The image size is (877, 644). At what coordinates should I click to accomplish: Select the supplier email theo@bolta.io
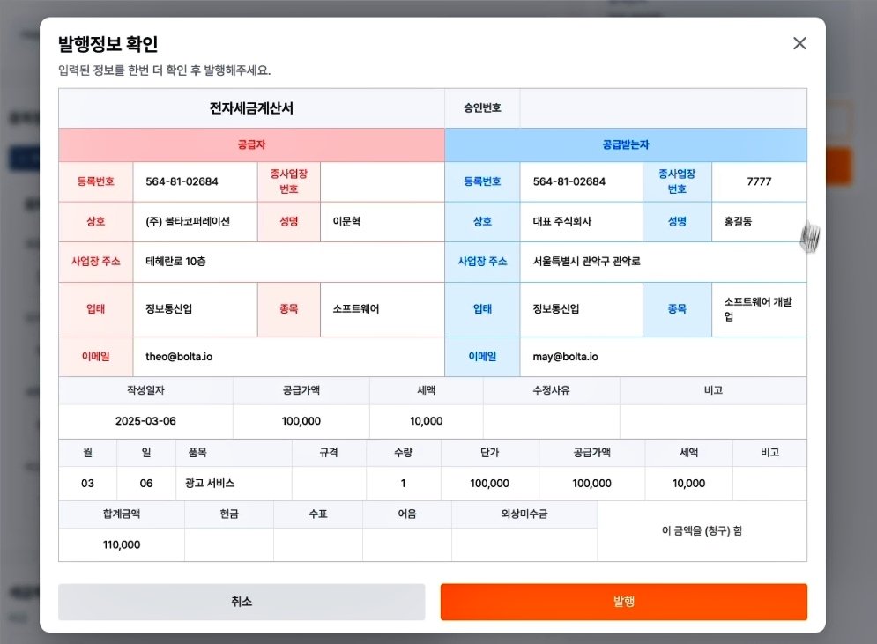click(179, 357)
